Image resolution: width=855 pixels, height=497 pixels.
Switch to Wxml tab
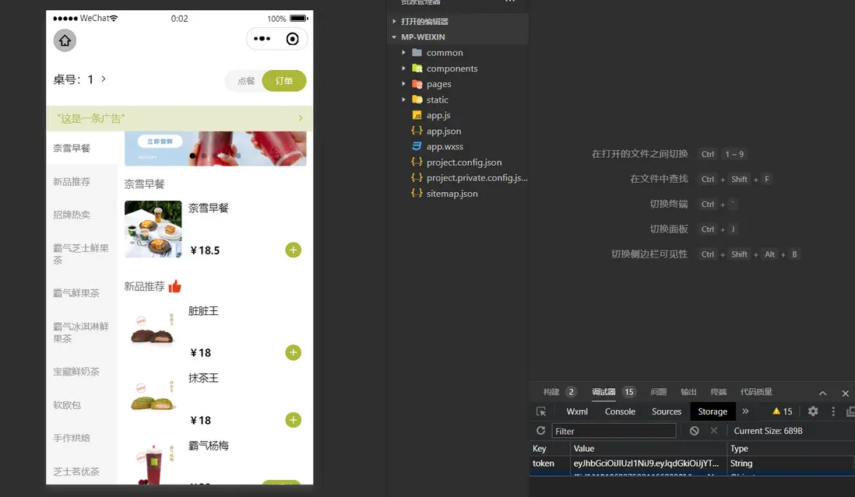tap(577, 411)
